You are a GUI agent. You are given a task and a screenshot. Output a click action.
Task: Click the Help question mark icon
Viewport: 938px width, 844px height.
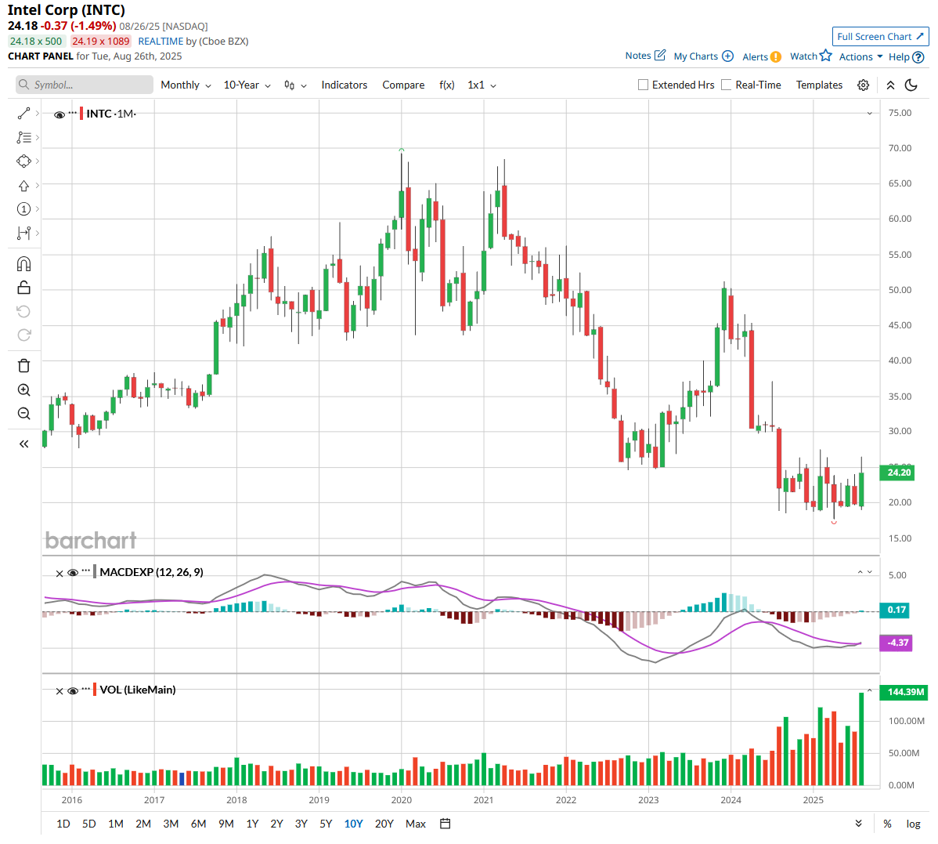918,57
